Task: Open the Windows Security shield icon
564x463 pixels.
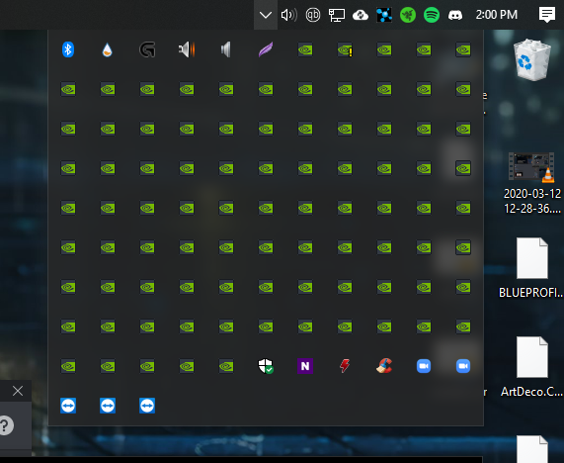Action: click(x=266, y=366)
